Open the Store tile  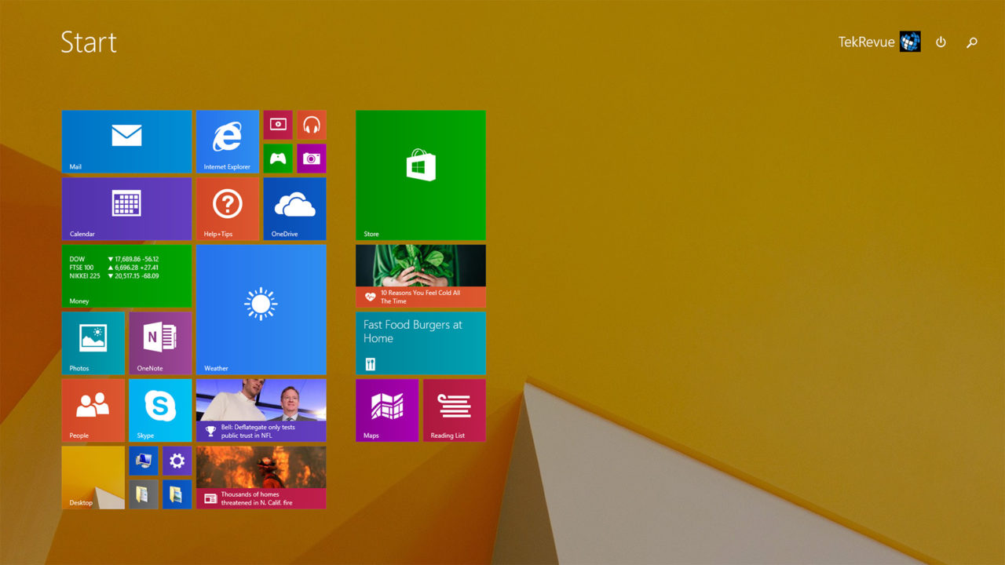(421, 175)
